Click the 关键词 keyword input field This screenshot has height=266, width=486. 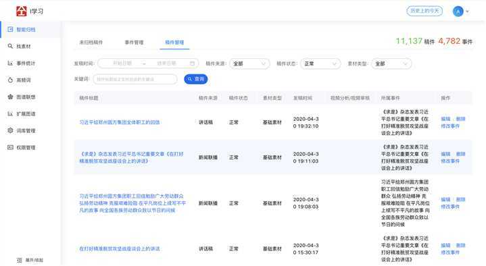point(135,79)
